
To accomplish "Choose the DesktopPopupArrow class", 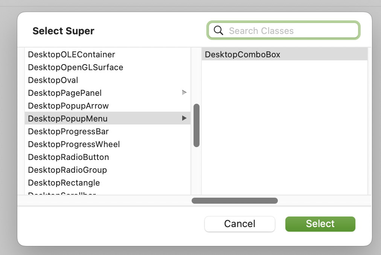I will [108, 106].
